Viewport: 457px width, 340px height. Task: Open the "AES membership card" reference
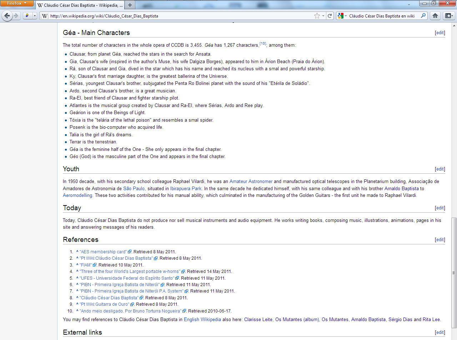[103, 252]
